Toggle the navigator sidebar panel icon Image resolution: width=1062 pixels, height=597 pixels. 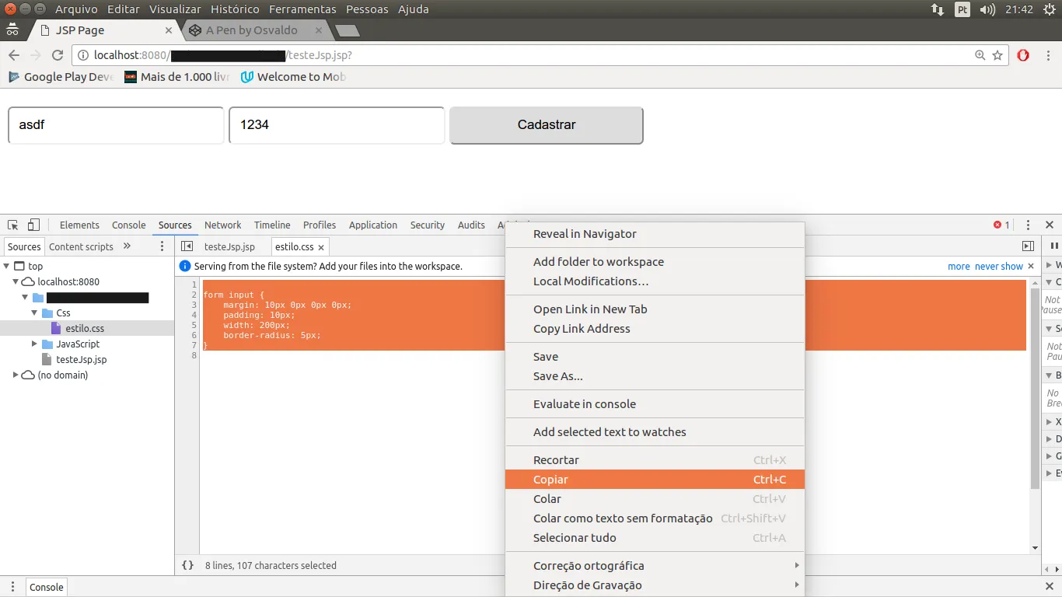coord(187,246)
